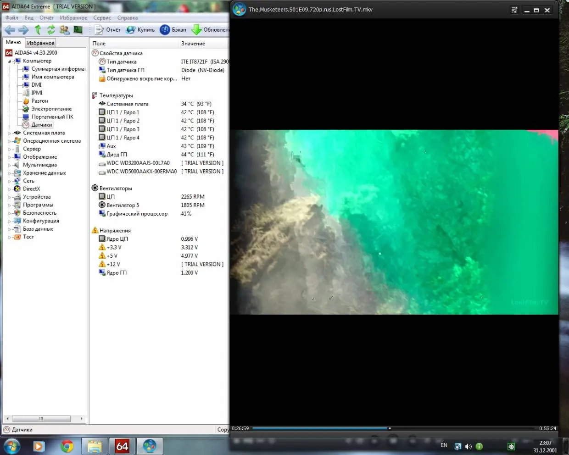Click the Backup (Бэкап) toolbar icon
The width and height of the screenshot is (569, 455).
point(165,30)
